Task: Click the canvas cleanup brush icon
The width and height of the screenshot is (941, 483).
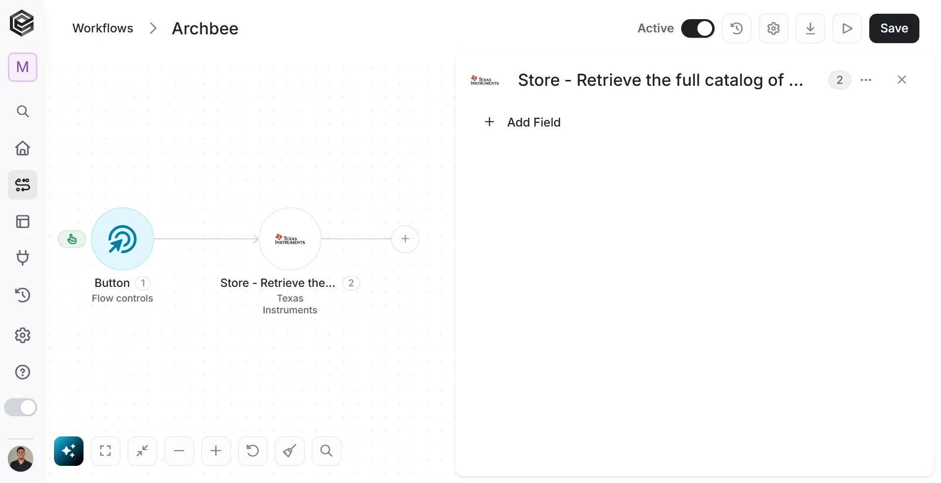Action: point(290,451)
